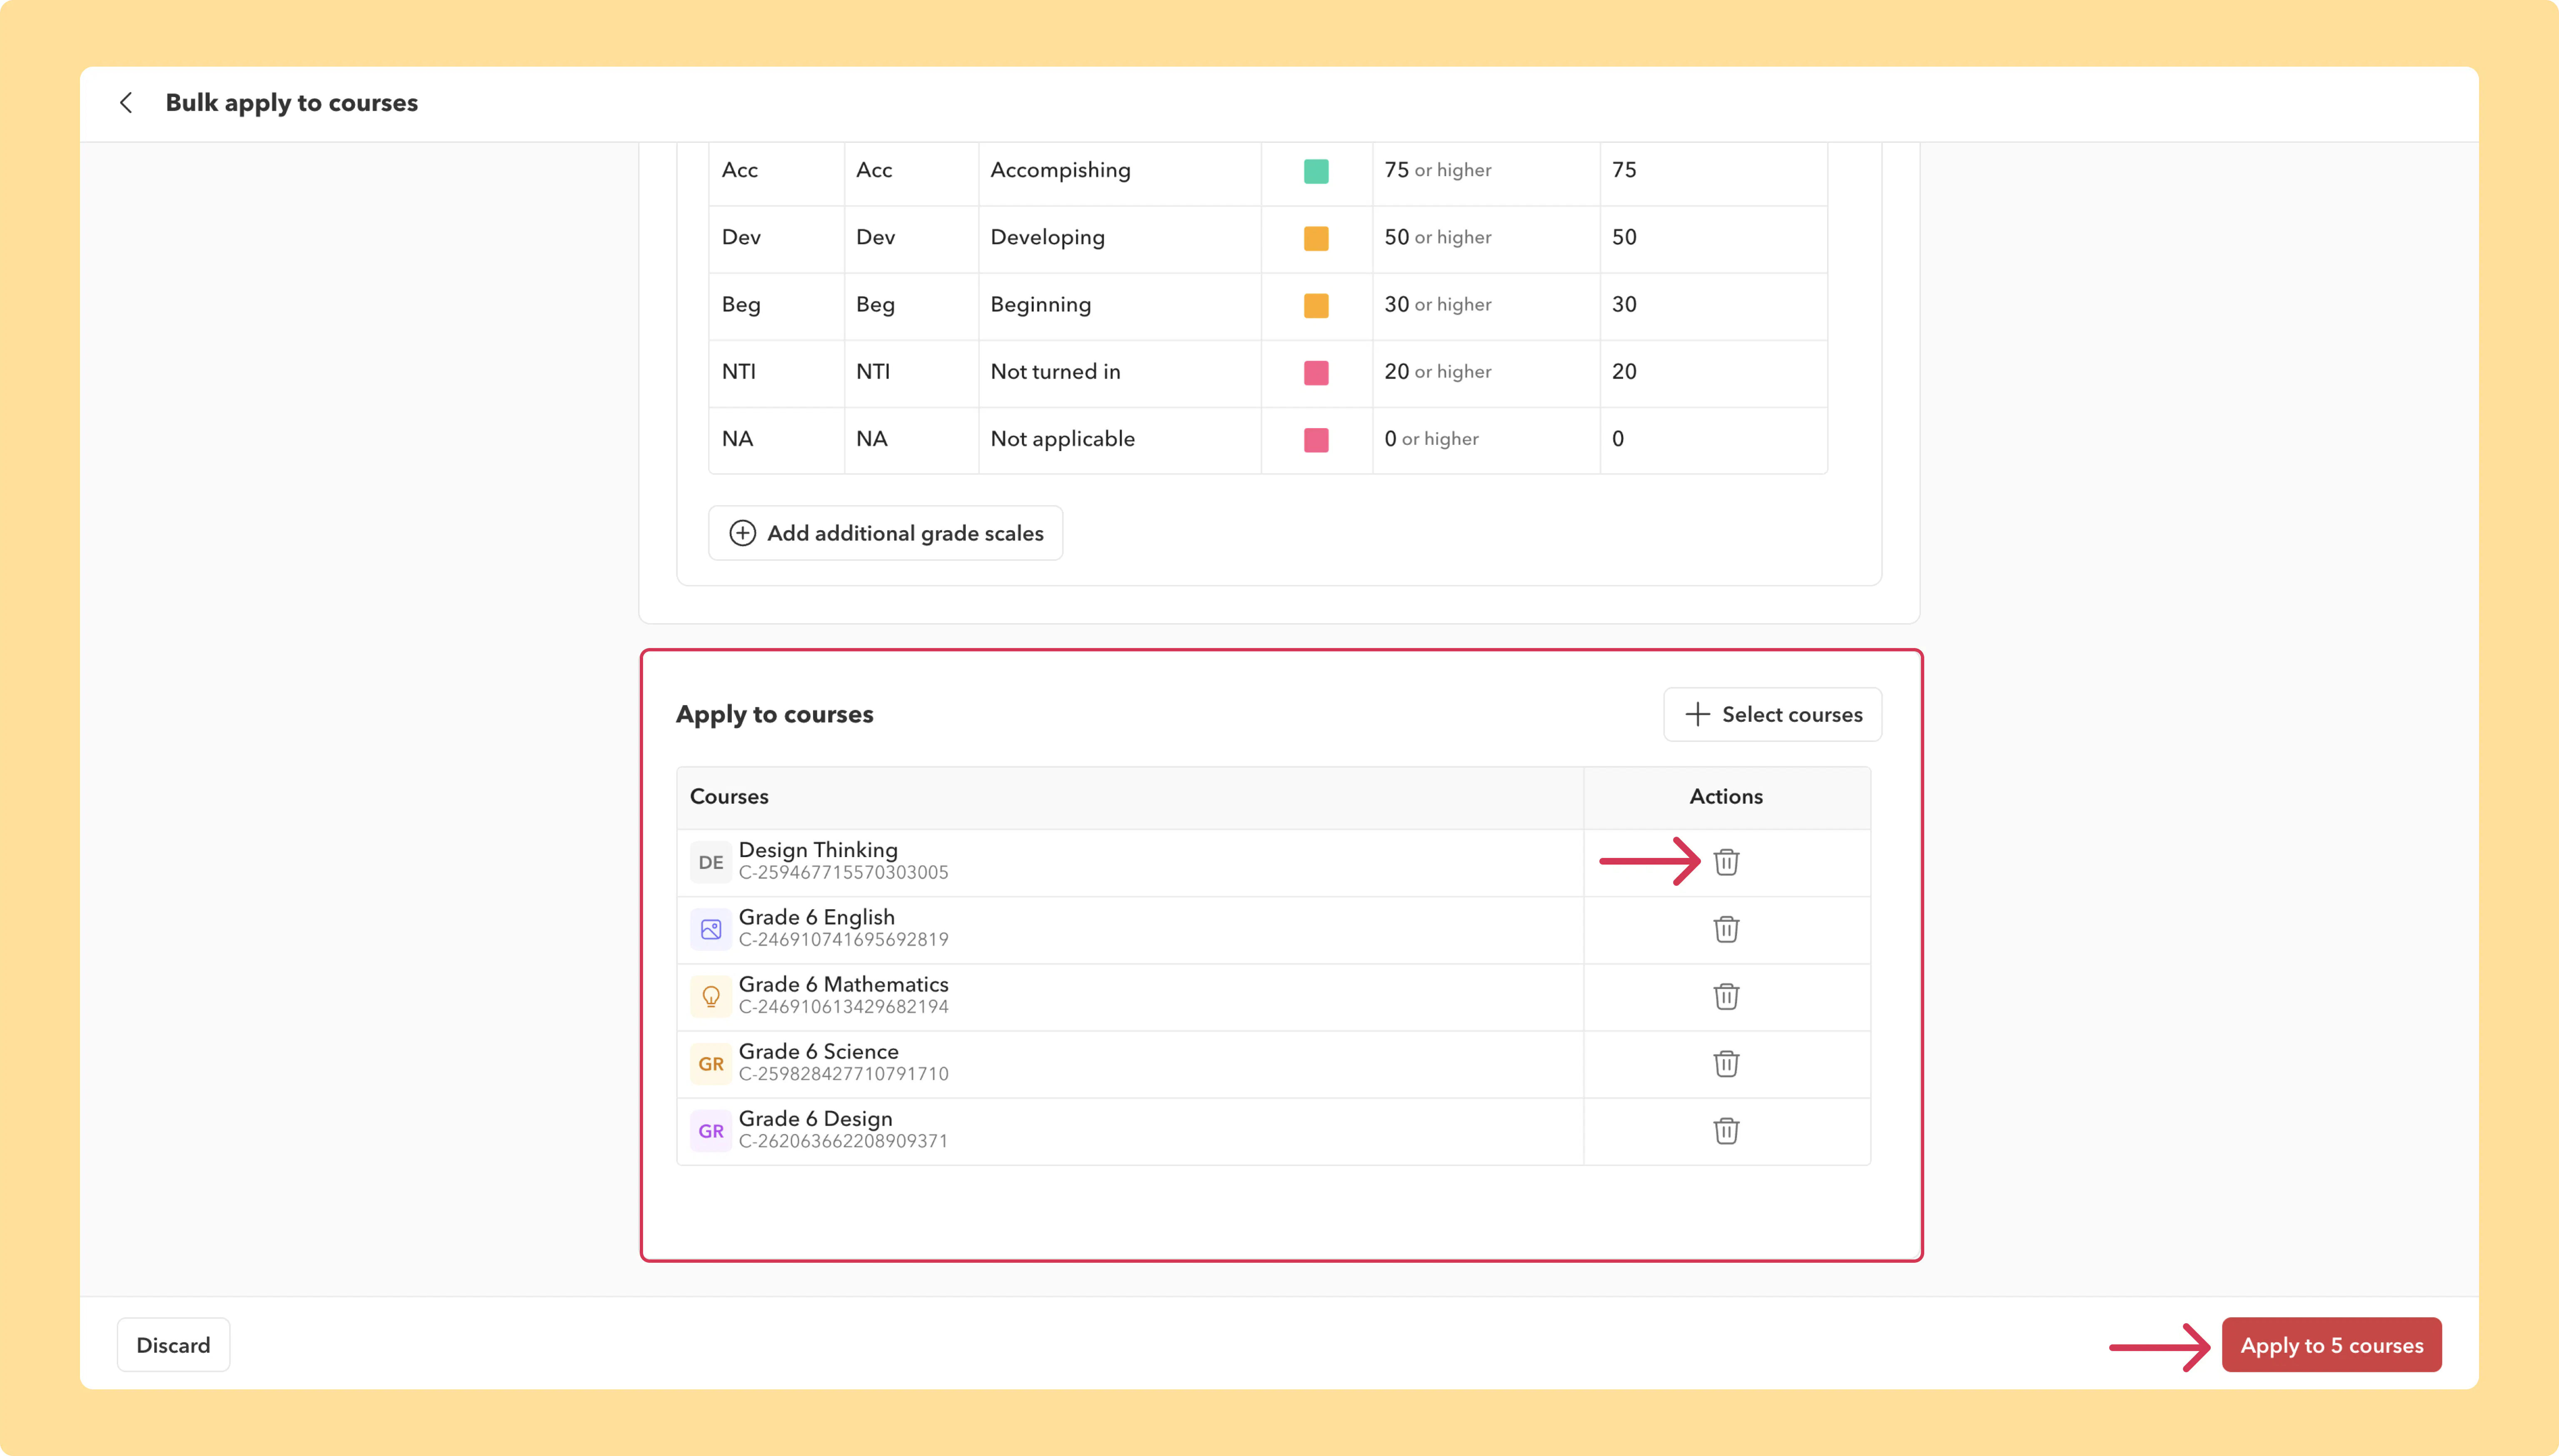Select the Design Thinking course name
The image size is (2559, 1456).
[x=818, y=850]
